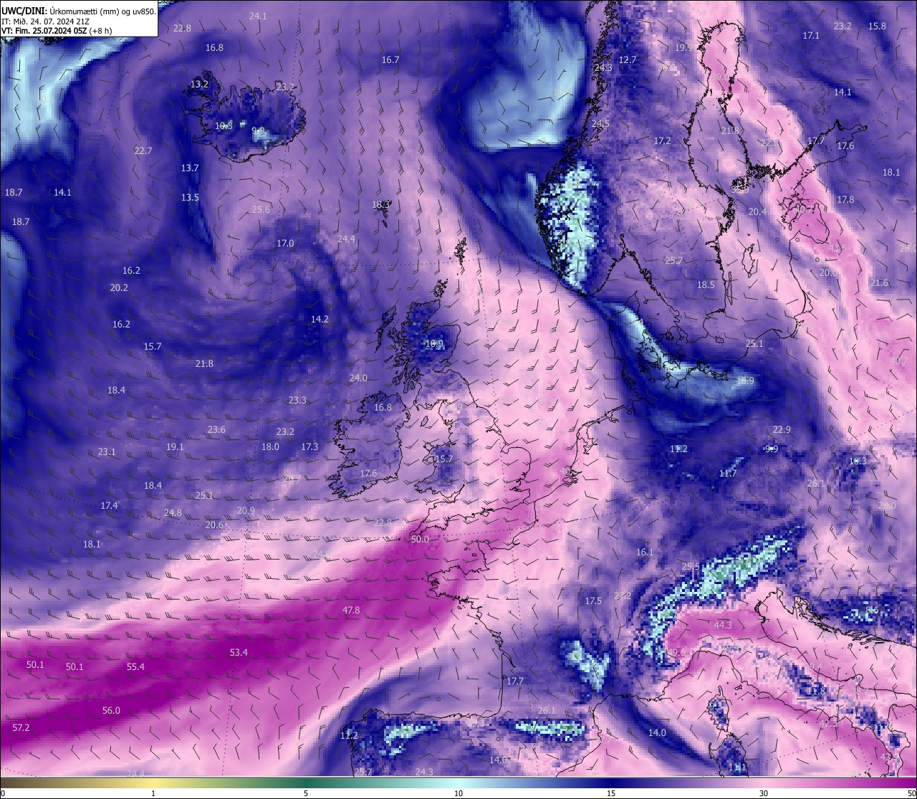Click the 47.8 value on the map
Viewport: 917px width, 799px height.
click(x=351, y=611)
